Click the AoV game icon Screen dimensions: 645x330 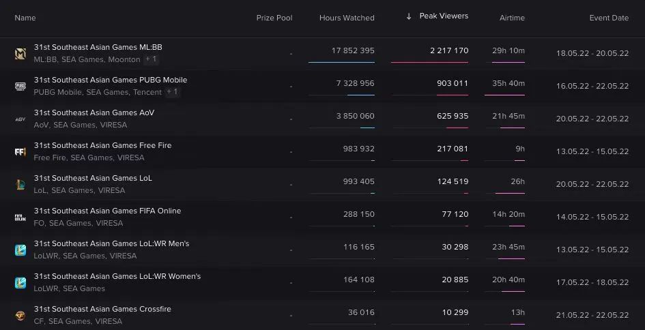coord(20,119)
